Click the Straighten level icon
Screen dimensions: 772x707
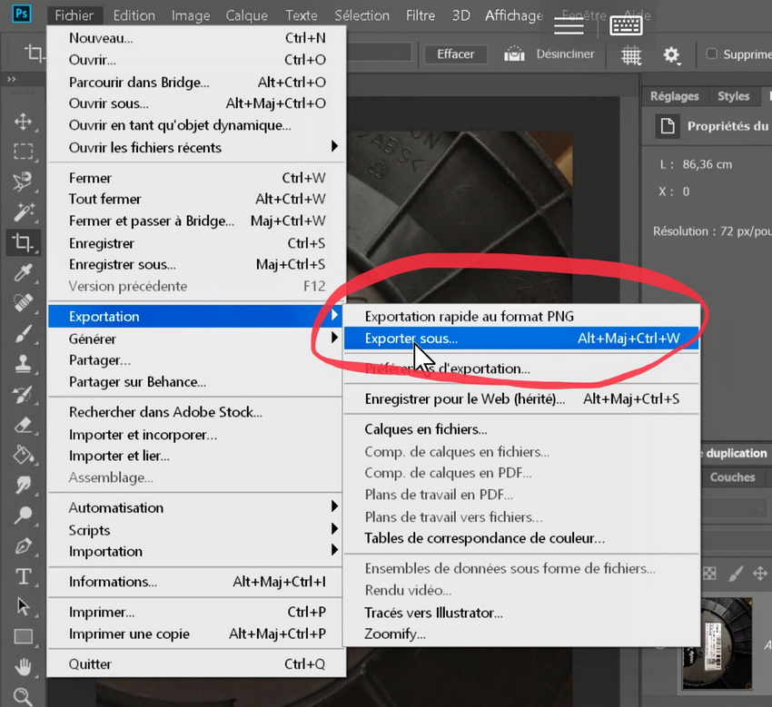tap(514, 54)
